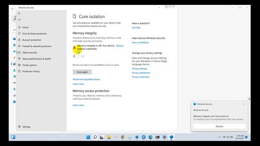Click Accessibility icon in background Settings window
Viewport: 260px width, 146px height.
click(15, 89)
